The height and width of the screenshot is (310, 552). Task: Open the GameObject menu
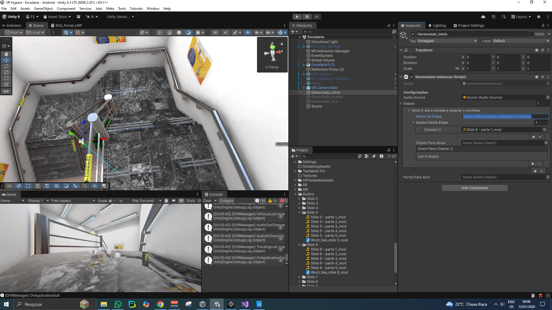pos(43,8)
